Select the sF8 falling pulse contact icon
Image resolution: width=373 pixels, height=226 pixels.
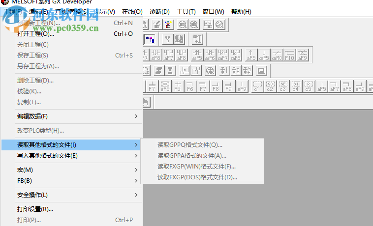pyautogui.click(x=156, y=55)
